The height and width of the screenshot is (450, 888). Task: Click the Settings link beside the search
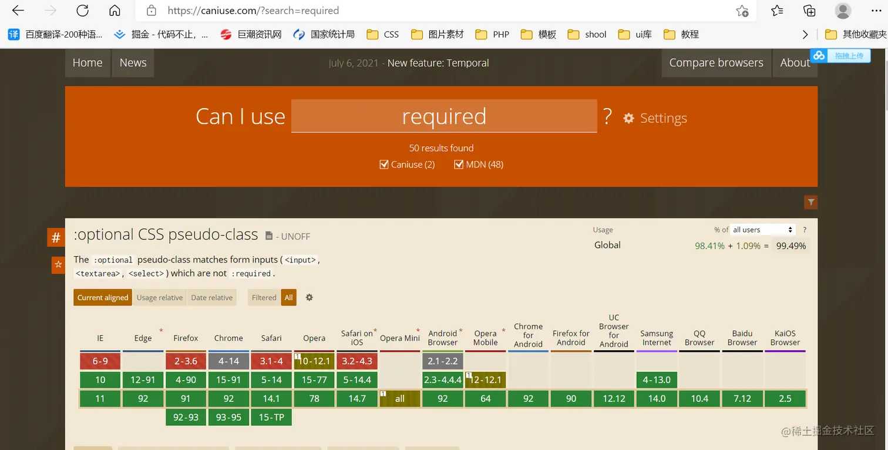click(x=664, y=118)
